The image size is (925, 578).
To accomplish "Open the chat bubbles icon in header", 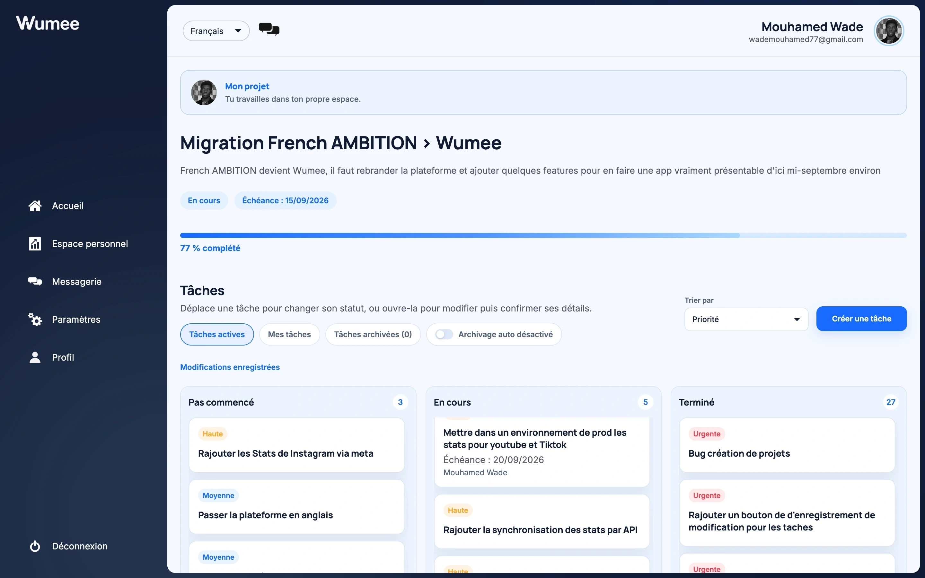I will pos(269,30).
